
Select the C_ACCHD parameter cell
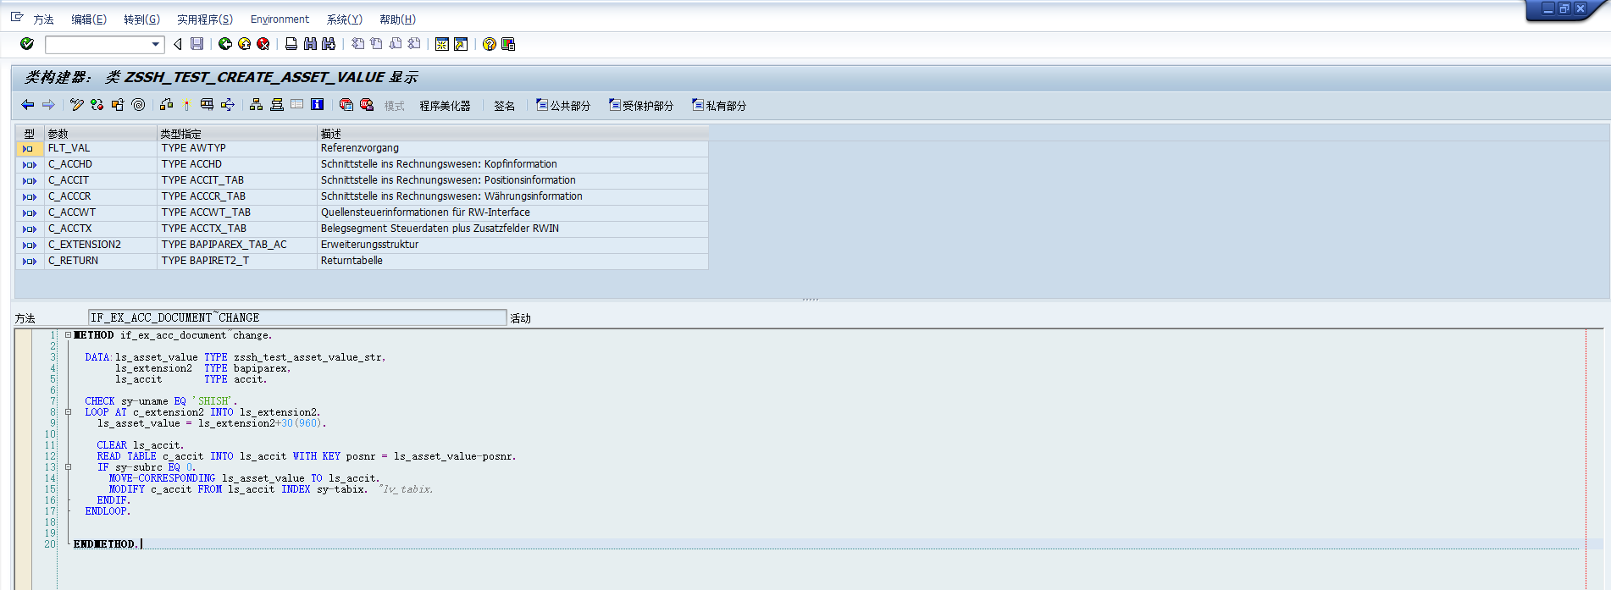[x=100, y=164]
